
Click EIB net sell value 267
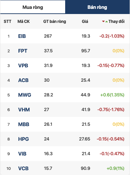[48, 36]
